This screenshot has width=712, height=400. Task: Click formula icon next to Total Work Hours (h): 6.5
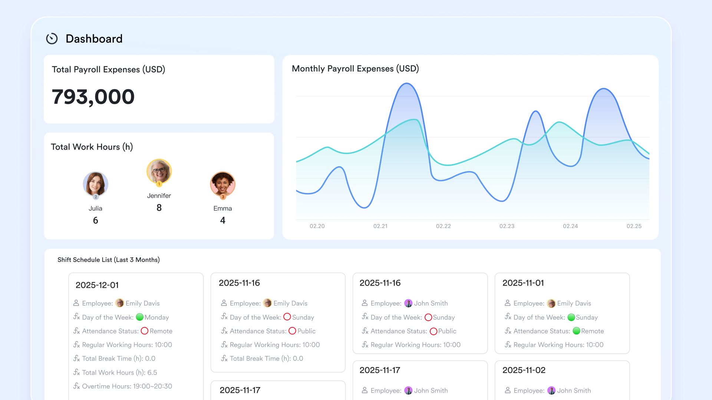pyautogui.click(x=76, y=372)
